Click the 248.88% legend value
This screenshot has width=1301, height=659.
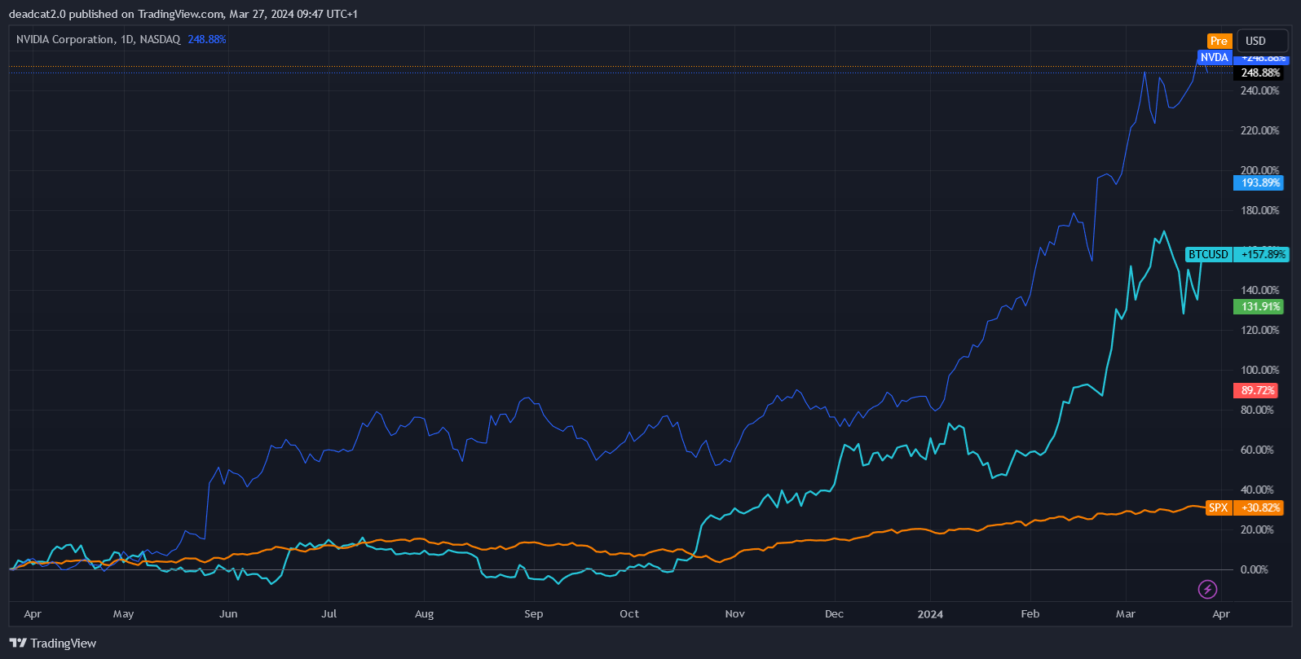207,39
